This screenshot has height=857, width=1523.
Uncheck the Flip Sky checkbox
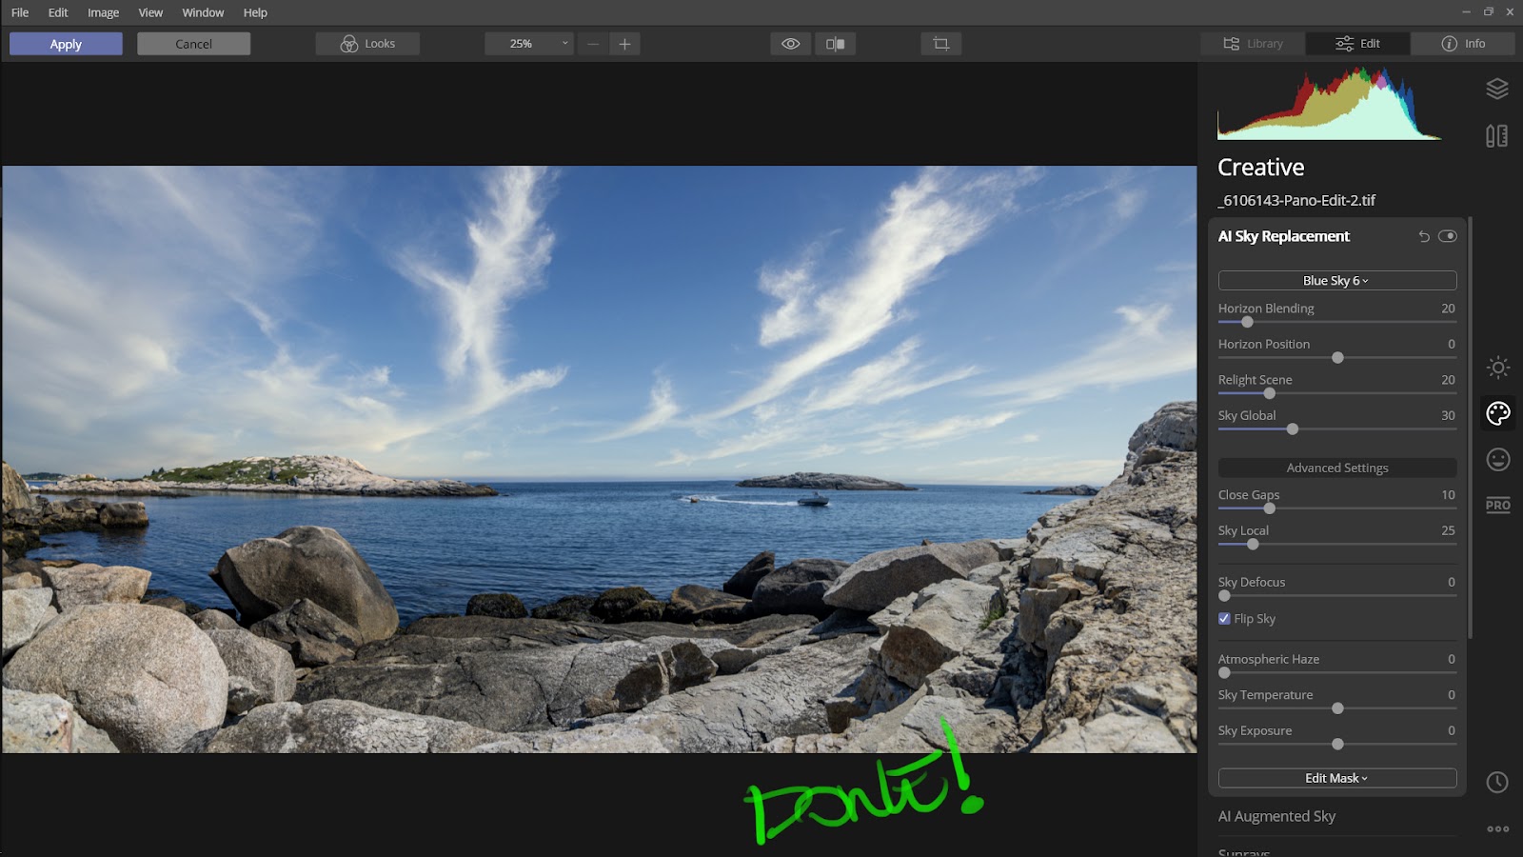coord(1225,618)
